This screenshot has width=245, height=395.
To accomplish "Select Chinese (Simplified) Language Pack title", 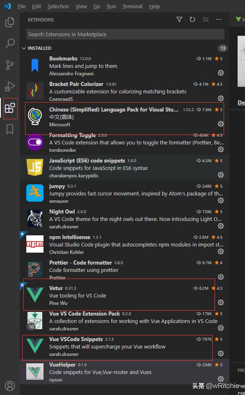I will (x=114, y=109).
